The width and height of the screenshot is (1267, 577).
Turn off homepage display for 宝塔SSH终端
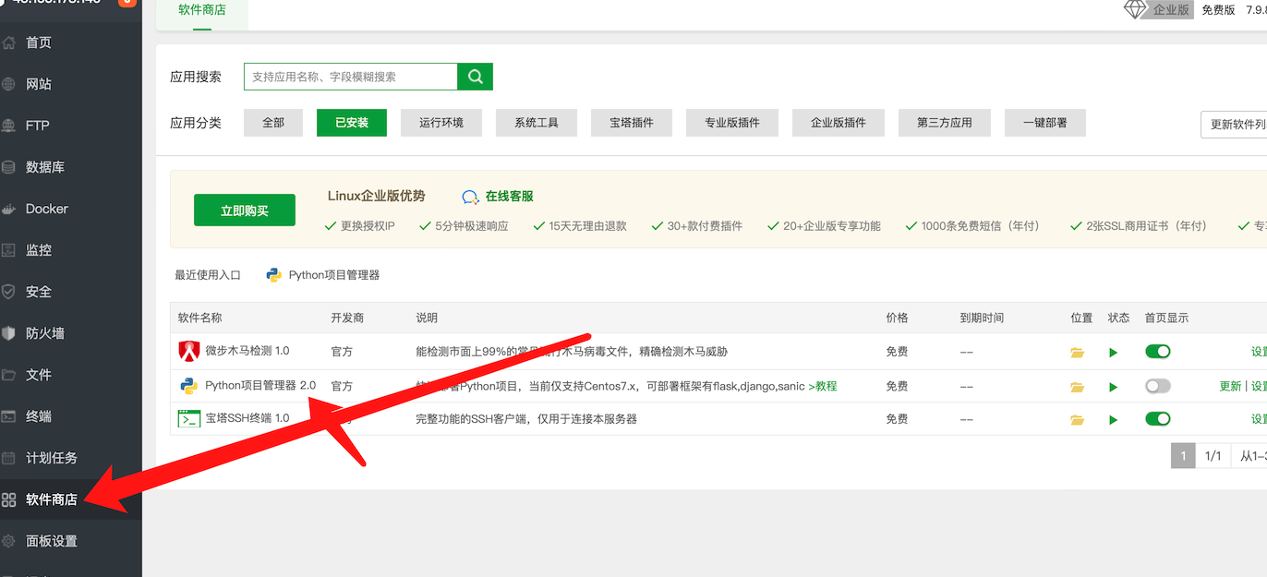coord(1157,418)
